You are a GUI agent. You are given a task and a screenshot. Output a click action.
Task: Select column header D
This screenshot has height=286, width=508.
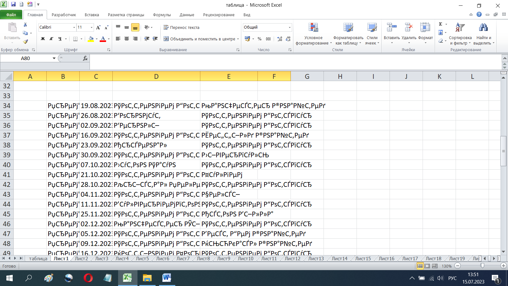[x=156, y=77]
